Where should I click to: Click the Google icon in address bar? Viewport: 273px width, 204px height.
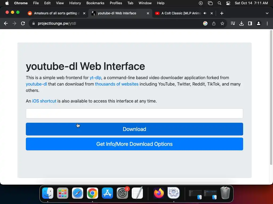click(x=205, y=23)
